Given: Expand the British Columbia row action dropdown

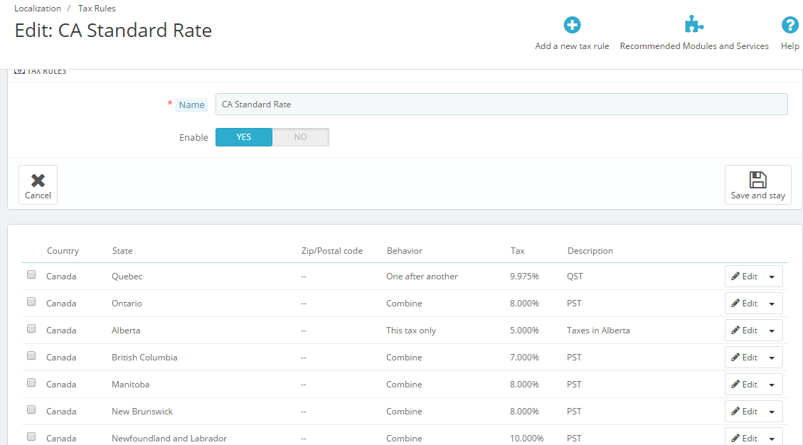Looking at the screenshot, I should coord(772,358).
